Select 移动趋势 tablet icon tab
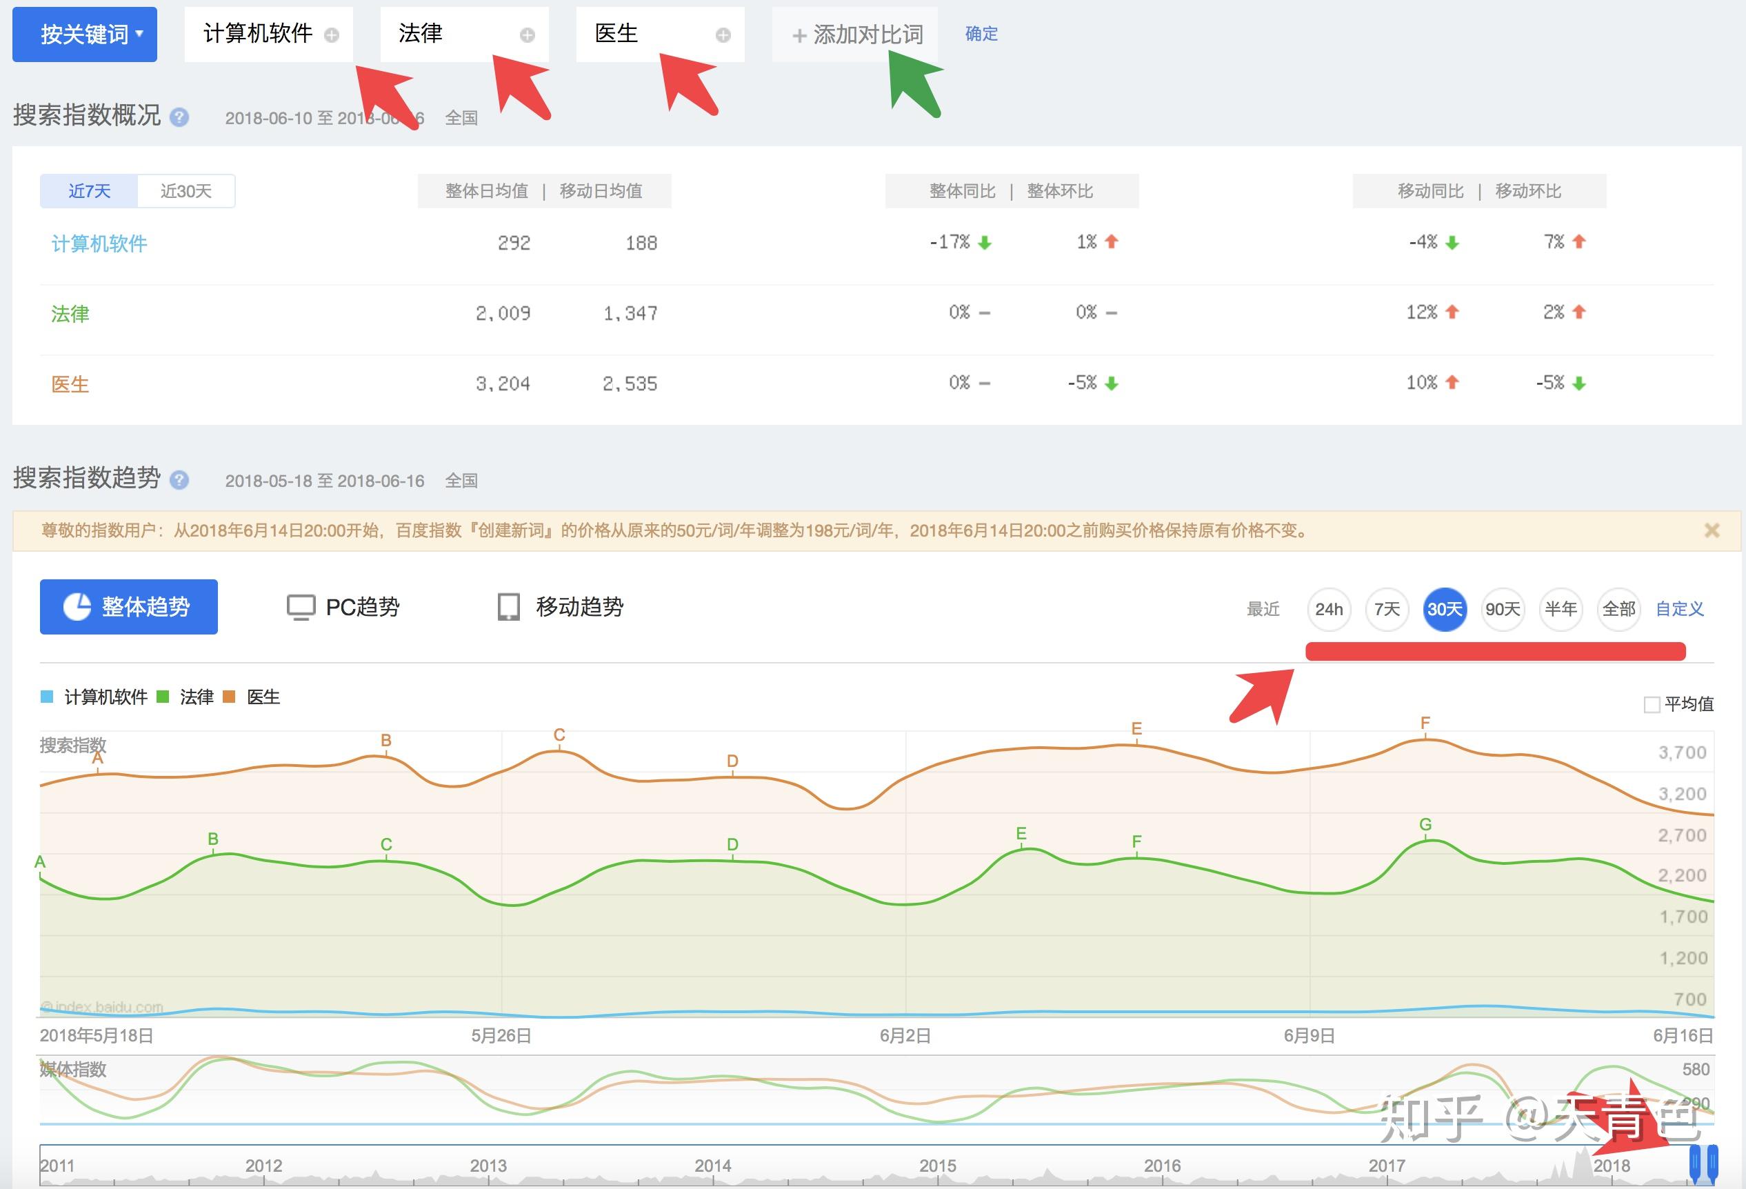This screenshot has width=1746, height=1189. coord(561,606)
